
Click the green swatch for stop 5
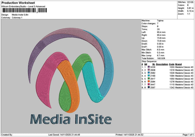149,79
